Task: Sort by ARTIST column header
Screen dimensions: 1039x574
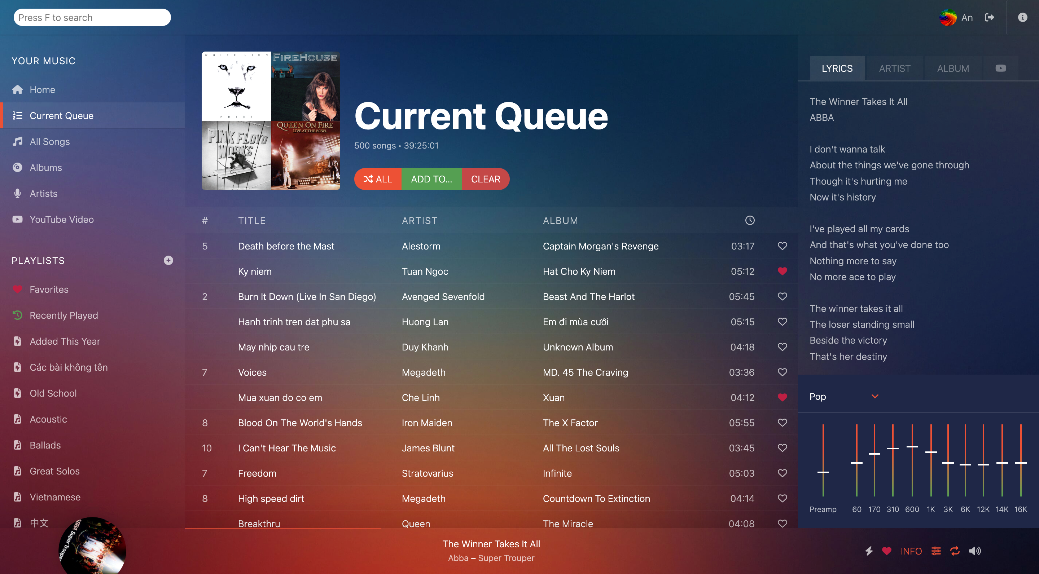Action: point(420,221)
